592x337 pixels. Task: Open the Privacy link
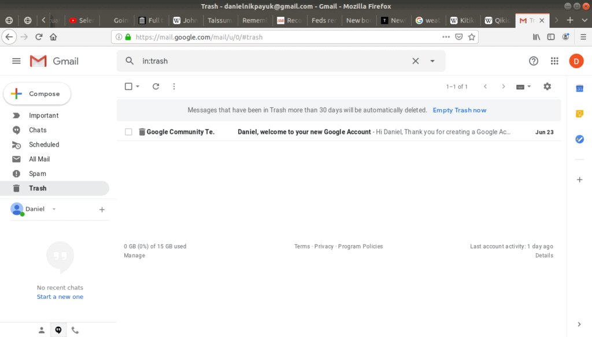[x=324, y=246]
